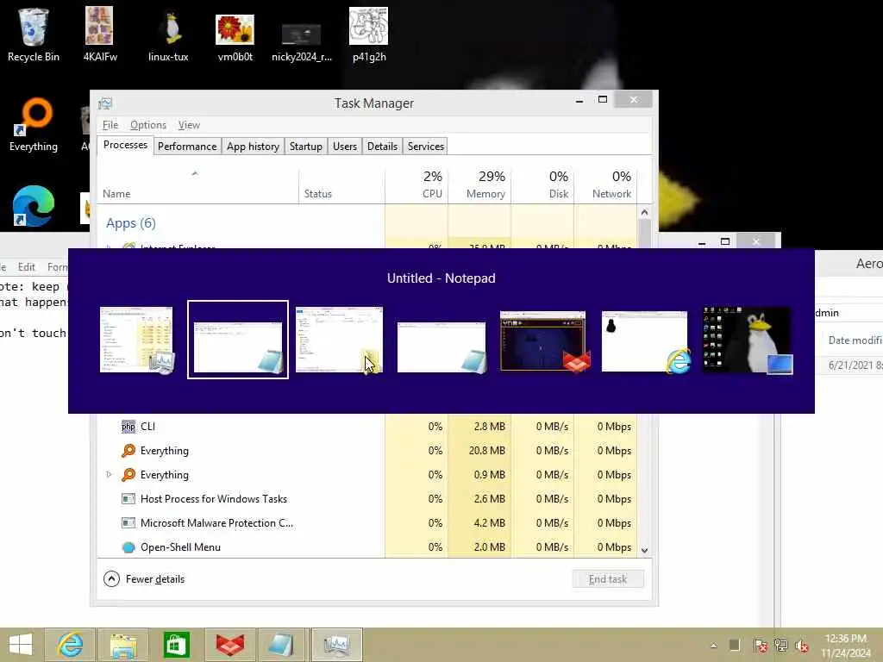Image resolution: width=883 pixels, height=662 pixels.
Task: Select the Open-Shell Menu process icon
Action: coord(128,547)
